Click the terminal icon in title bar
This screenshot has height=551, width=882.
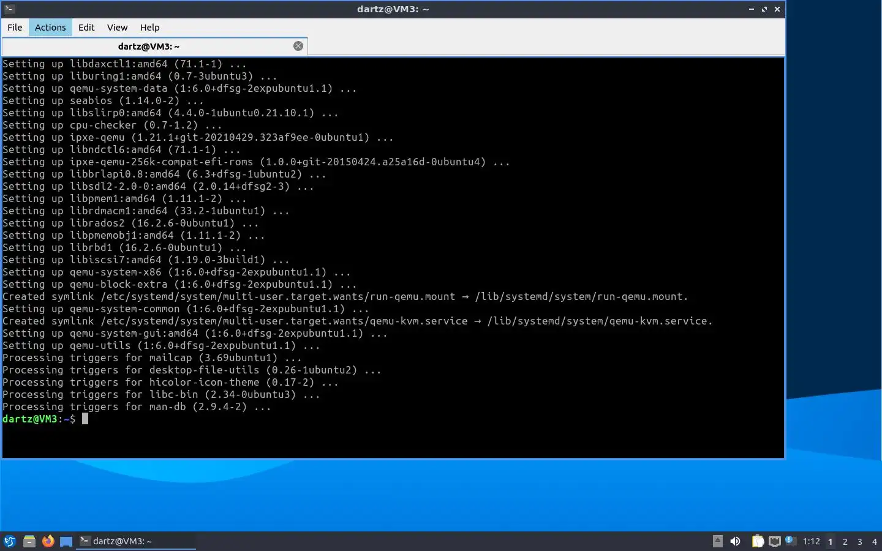9,9
